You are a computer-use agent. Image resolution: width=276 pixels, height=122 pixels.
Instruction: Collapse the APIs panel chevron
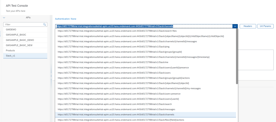click(4, 18)
